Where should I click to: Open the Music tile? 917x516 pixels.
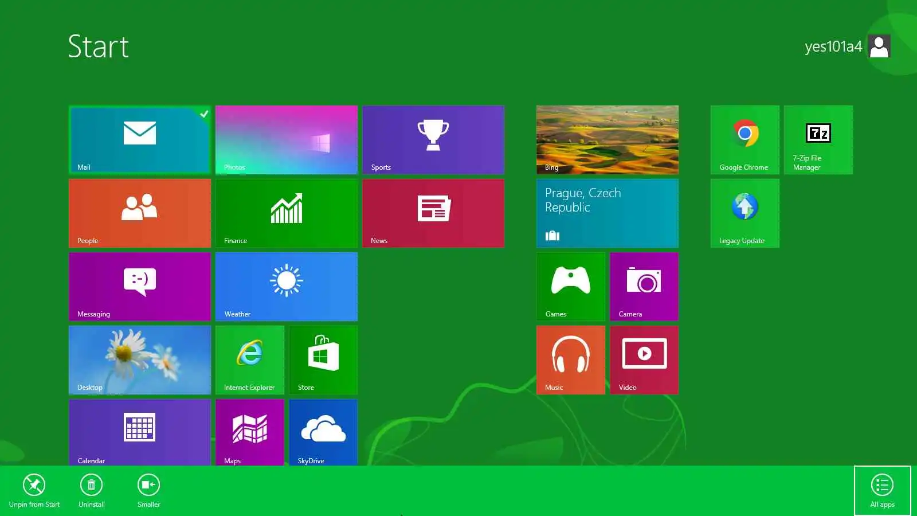coord(571,360)
